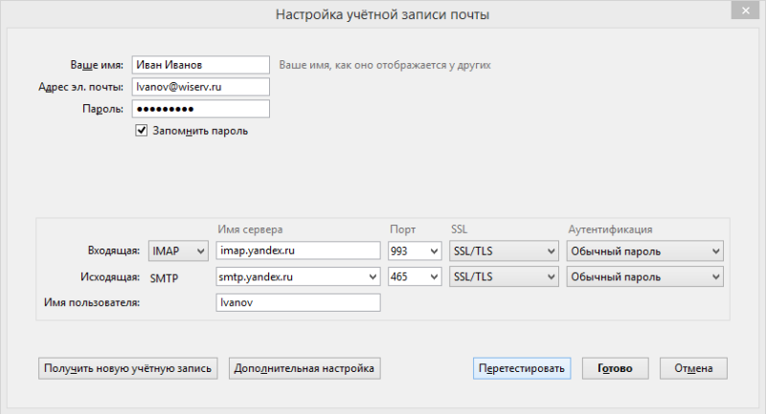Viewport: 766px width, 414px height.
Task: Focus the password input field
Action: coord(201,109)
